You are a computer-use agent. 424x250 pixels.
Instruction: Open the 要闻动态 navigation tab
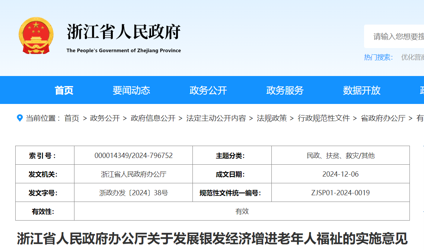pos(131,90)
